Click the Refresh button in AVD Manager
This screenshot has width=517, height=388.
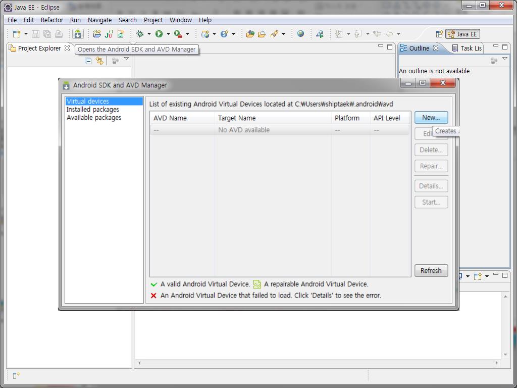tap(431, 271)
